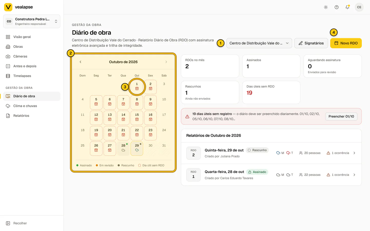Click the Dias úteis sem RDO card

click(x=271, y=92)
